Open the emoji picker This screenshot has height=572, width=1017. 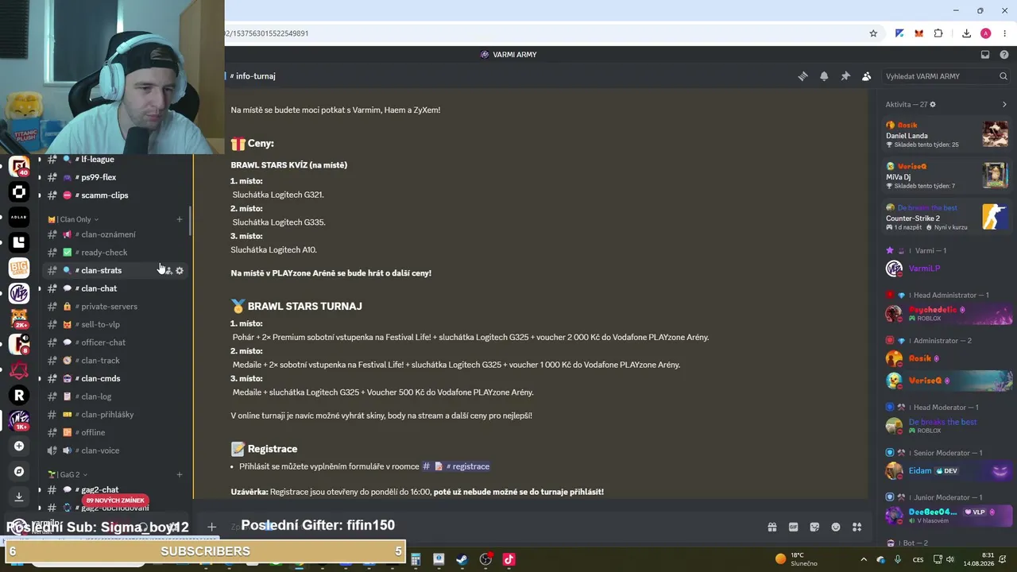835,527
